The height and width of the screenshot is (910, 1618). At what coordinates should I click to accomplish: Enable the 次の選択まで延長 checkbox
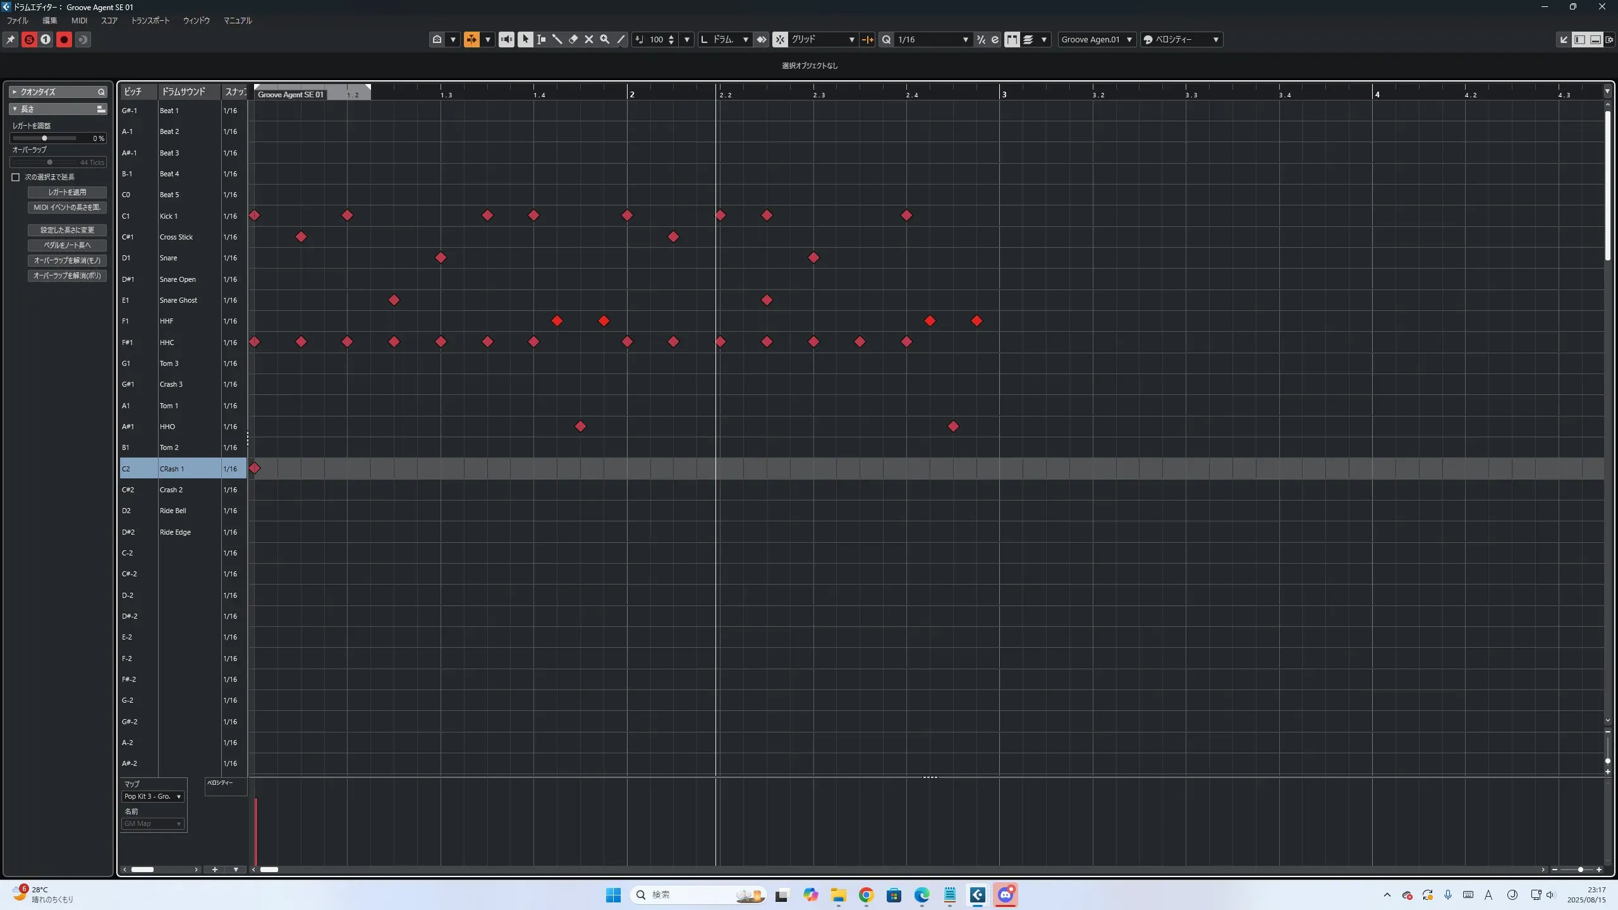(16, 177)
